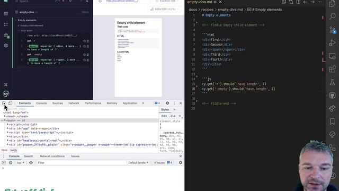Open Live Share arrow icon in activity bar
The image size is (339, 191).
[332, 108]
